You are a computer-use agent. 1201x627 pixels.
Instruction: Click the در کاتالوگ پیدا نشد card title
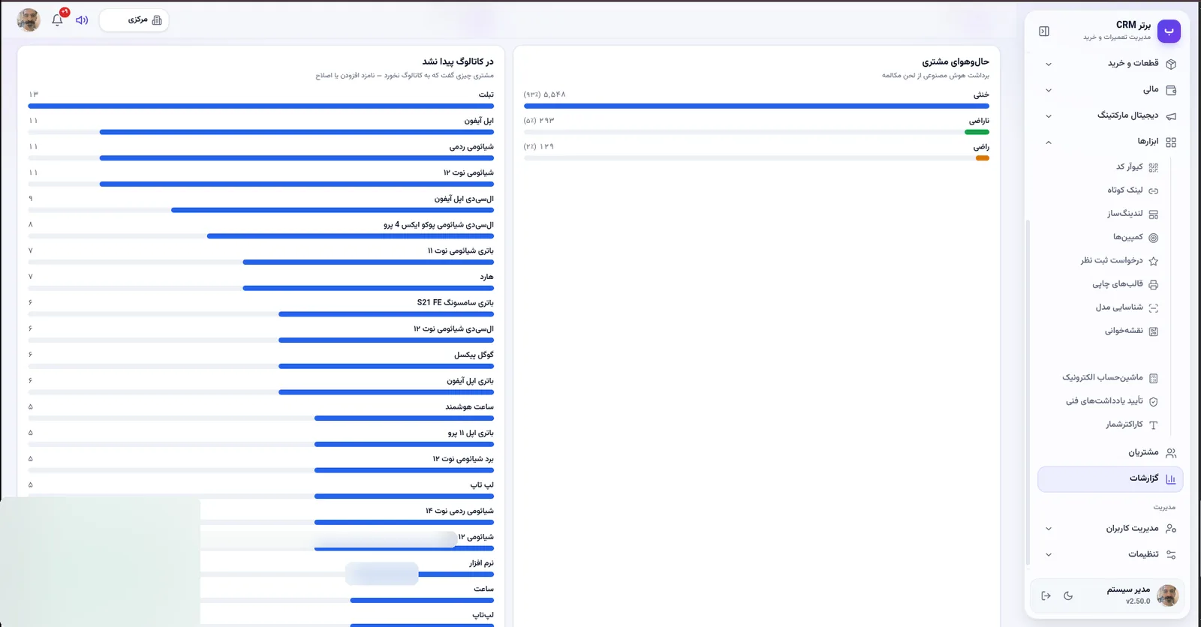pos(458,61)
